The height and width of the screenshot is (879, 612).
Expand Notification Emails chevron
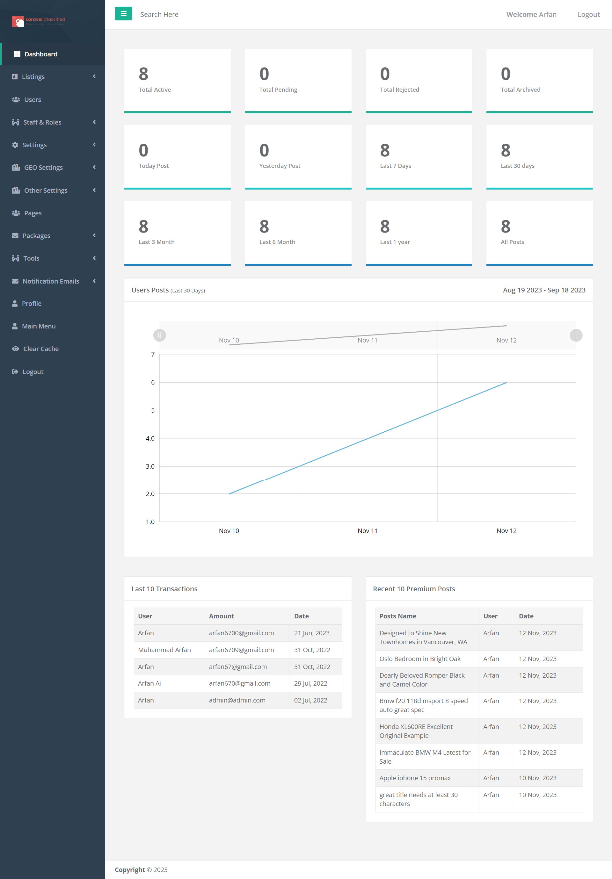point(94,281)
